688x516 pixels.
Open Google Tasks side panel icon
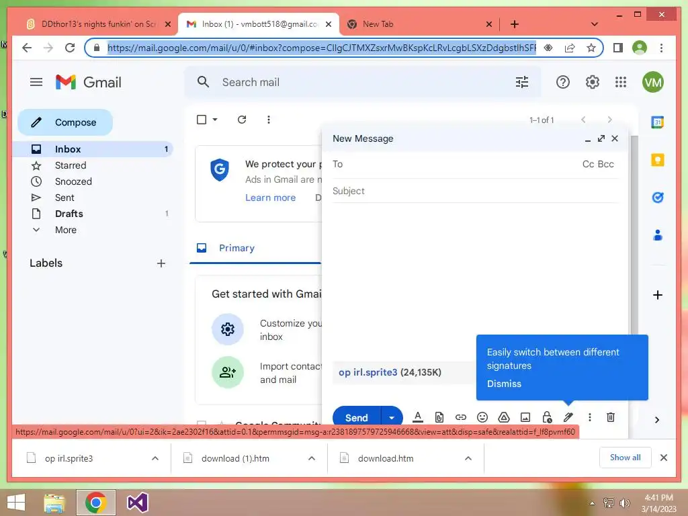(657, 198)
